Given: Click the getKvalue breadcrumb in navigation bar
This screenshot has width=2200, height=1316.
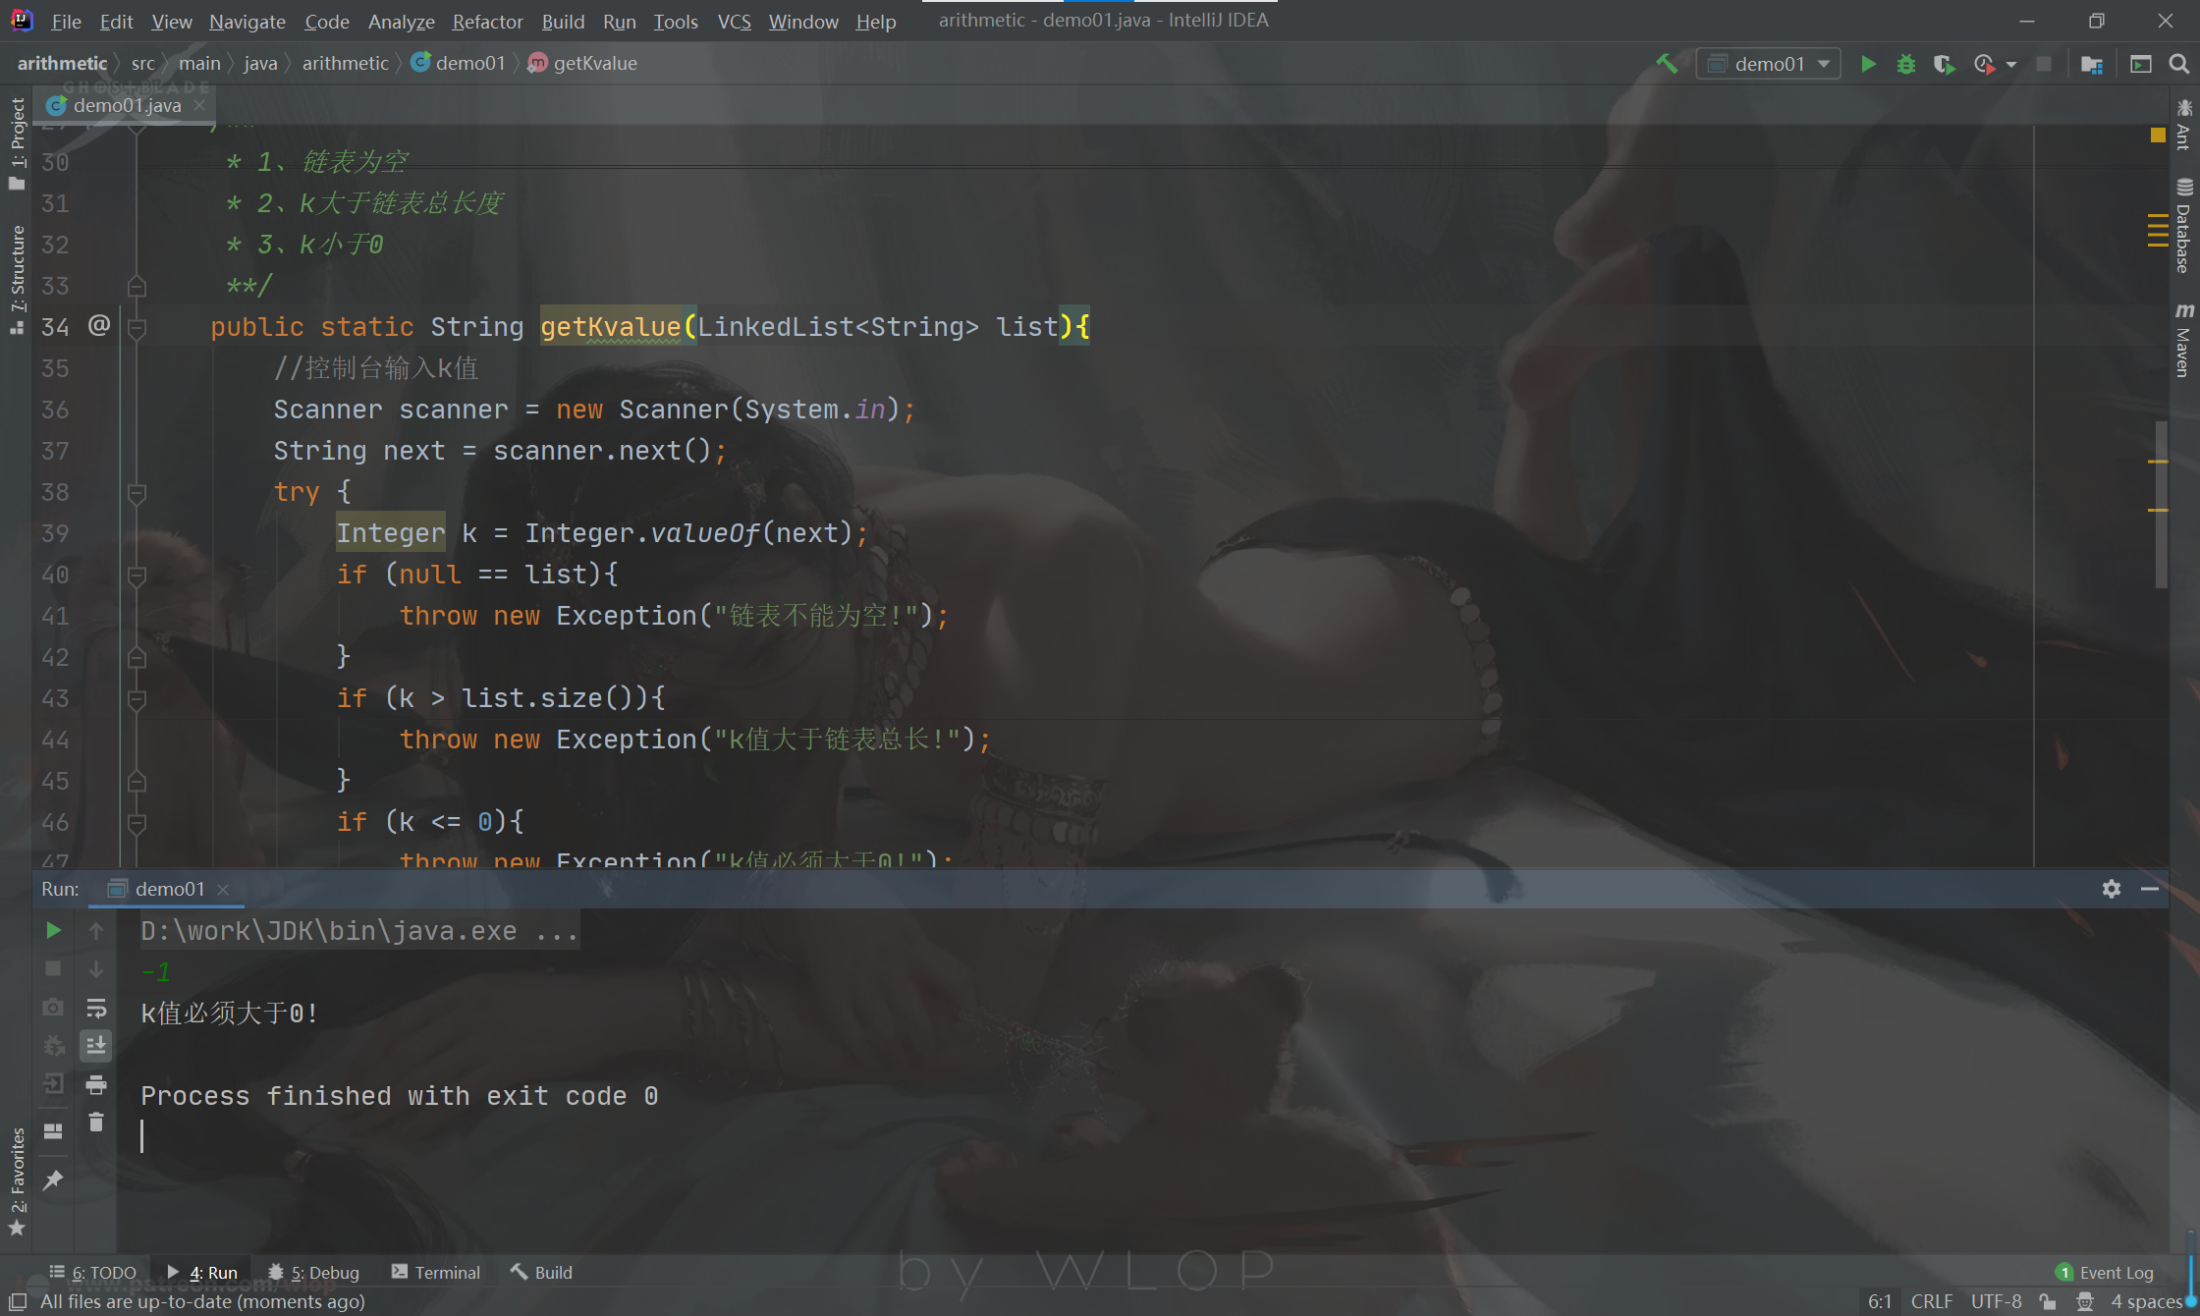Looking at the screenshot, I should [x=594, y=63].
